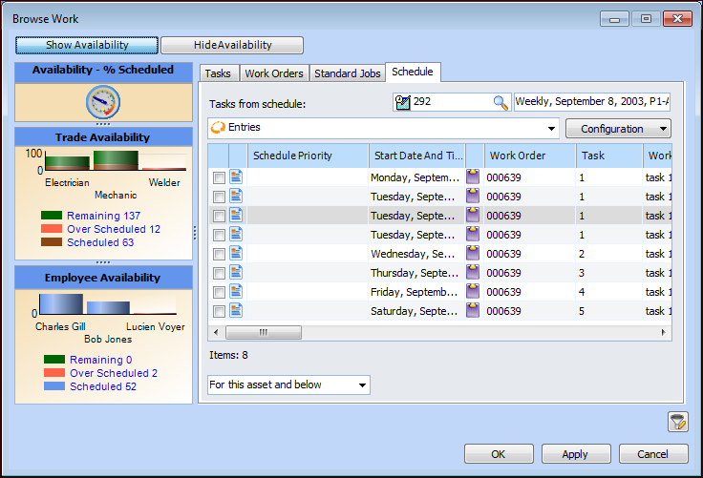Screen dimensions: 703x478
Task: Click the HideAvailability button
Action: tap(232, 45)
